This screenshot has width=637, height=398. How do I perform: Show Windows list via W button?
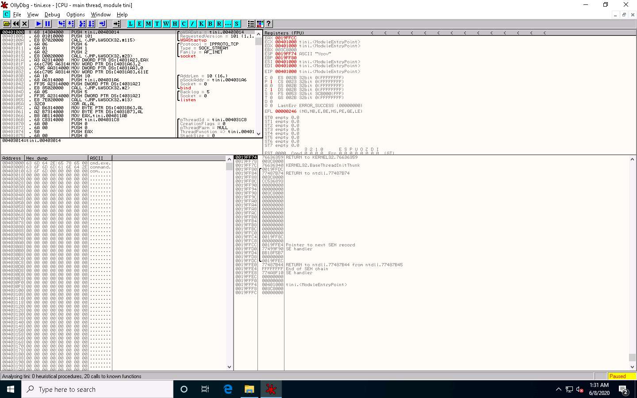(x=166, y=24)
